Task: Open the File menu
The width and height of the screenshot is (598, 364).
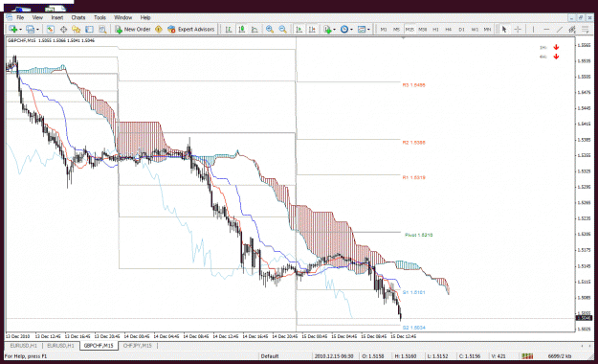Action: [20, 17]
